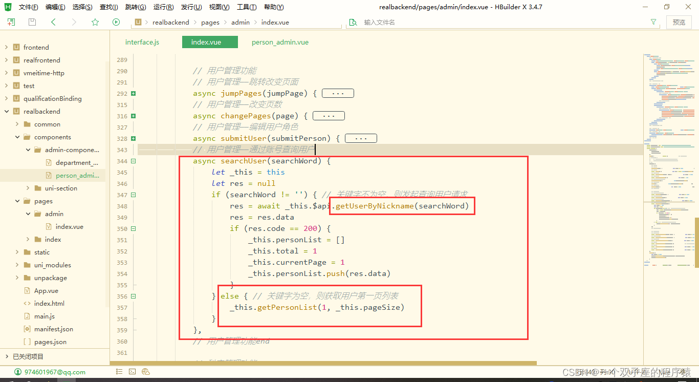The image size is (699, 382).
Task: Expand the common folder
Action: [17, 124]
